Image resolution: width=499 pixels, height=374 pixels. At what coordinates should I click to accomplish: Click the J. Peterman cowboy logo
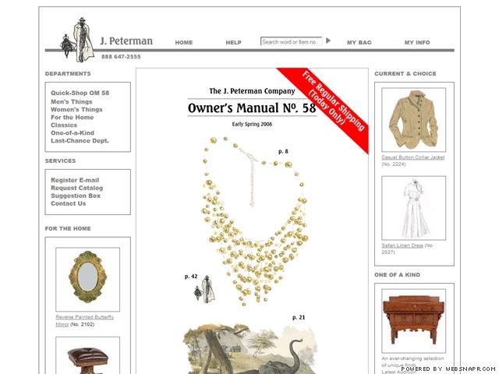(x=78, y=40)
